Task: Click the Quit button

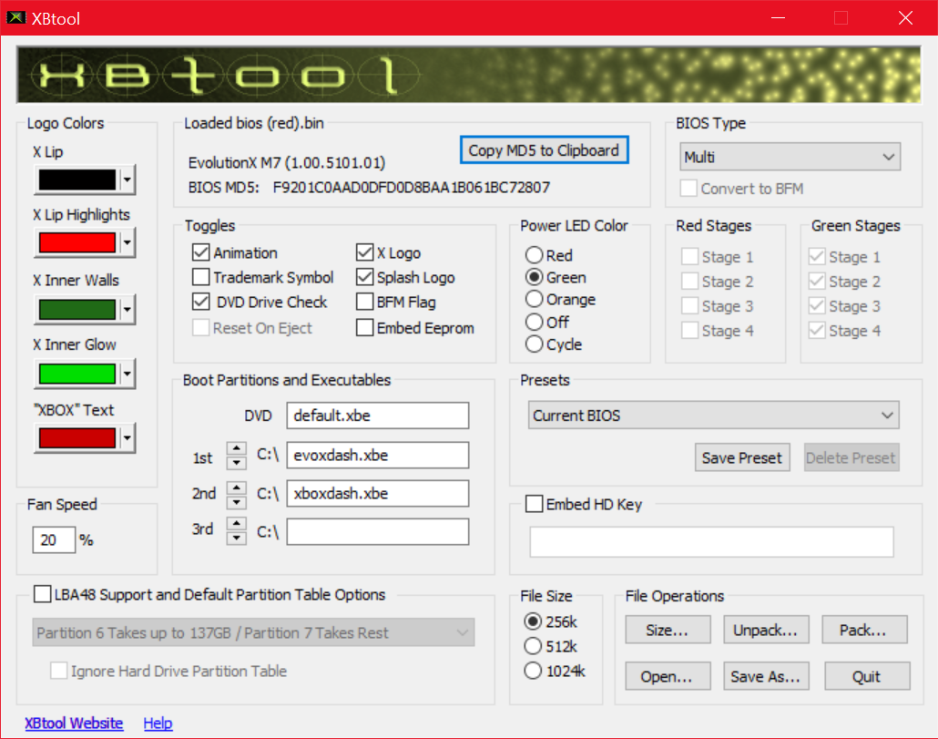Action: (867, 676)
